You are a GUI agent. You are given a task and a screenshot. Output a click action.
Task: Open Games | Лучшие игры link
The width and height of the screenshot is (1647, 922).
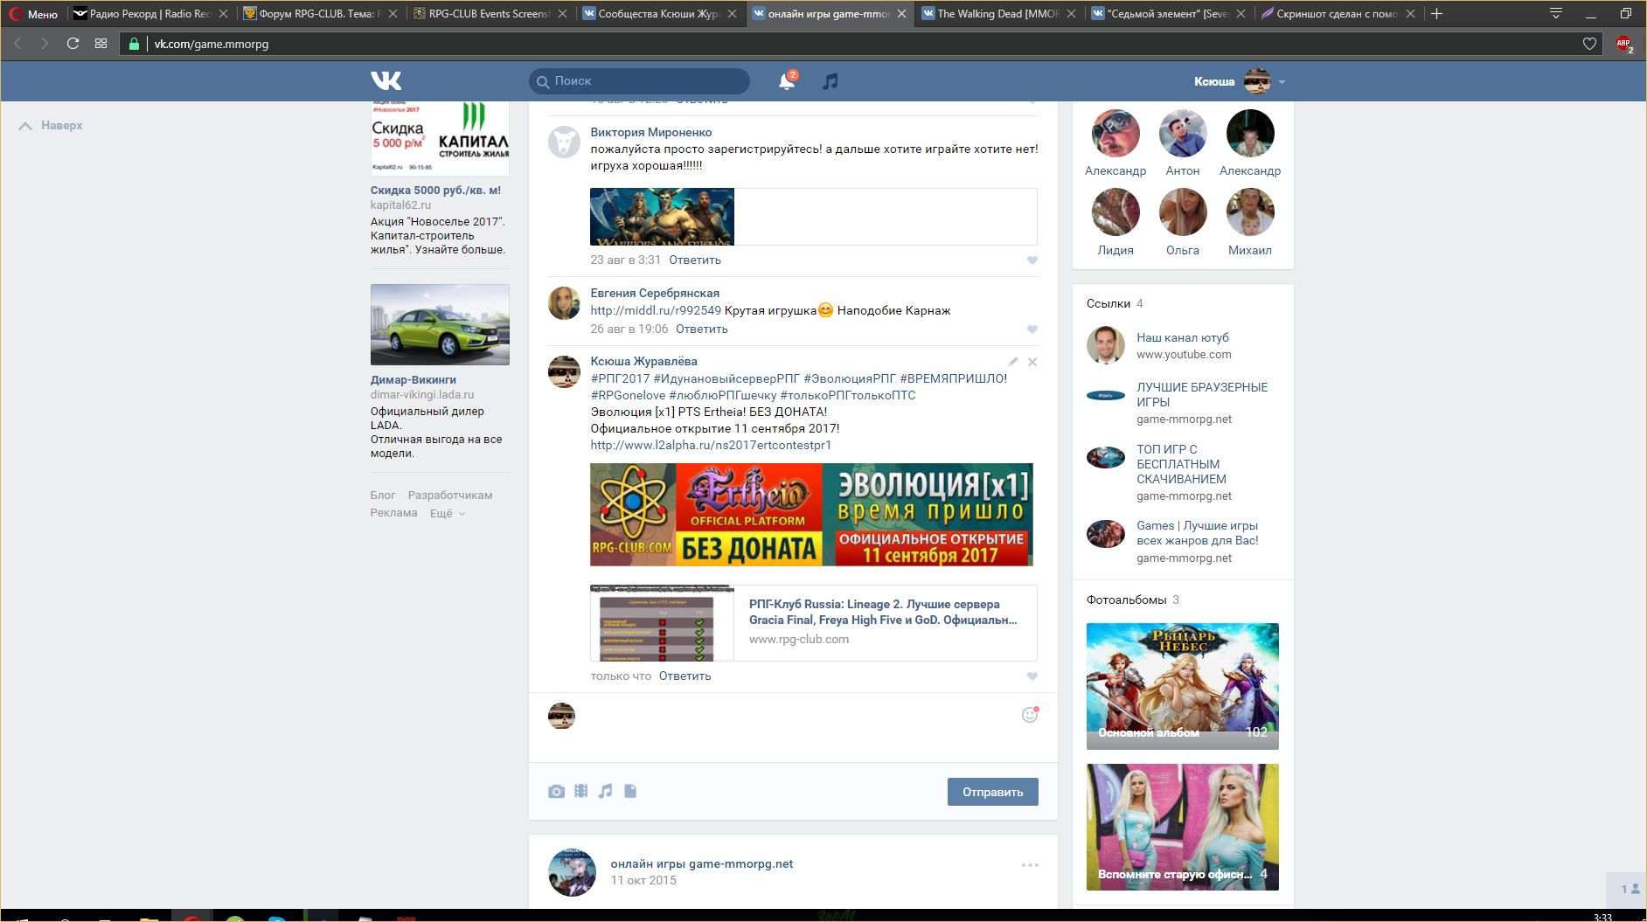pos(1197,533)
